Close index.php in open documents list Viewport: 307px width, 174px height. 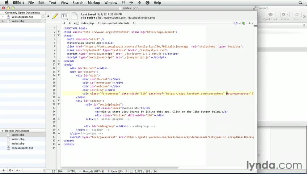pyautogui.click(x=43, y=21)
